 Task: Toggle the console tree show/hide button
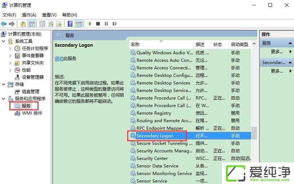(32, 24)
